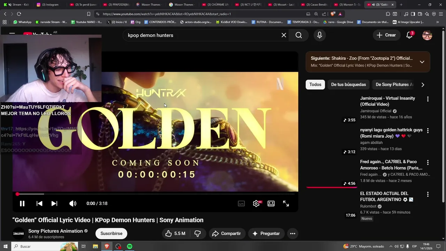
Task: Click the Preguntar button
Action: coord(267,234)
